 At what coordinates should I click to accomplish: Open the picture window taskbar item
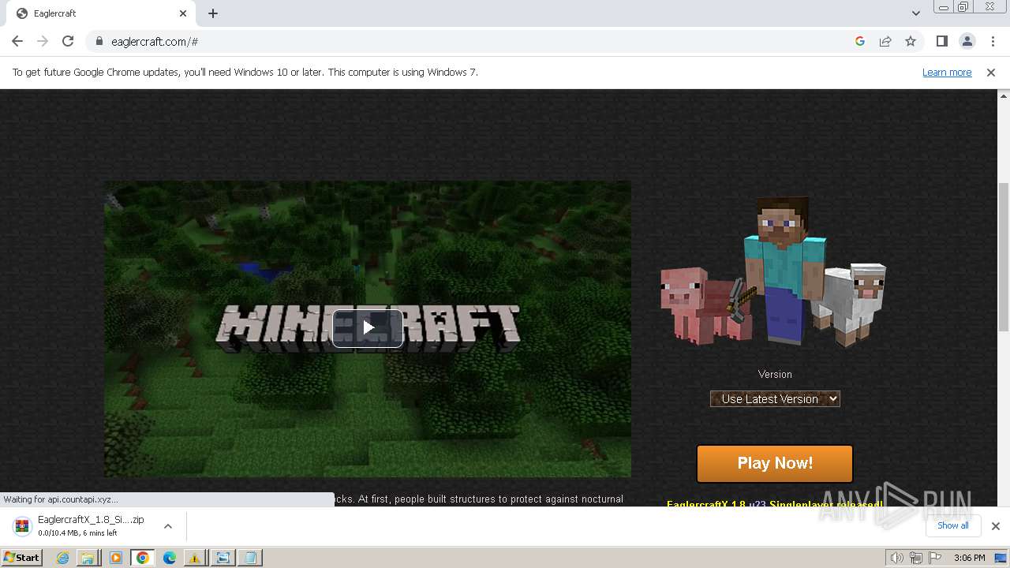point(223,558)
